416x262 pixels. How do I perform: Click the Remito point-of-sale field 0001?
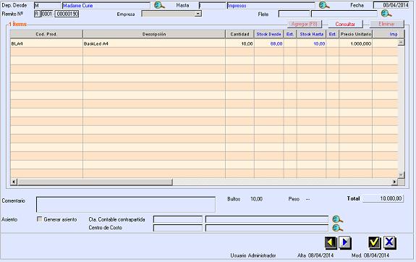click(47, 14)
